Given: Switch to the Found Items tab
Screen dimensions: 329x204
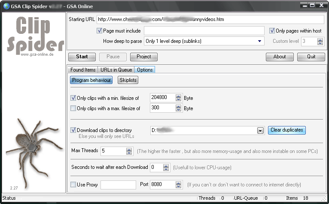Looking at the screenshot, I should (83, 70).
